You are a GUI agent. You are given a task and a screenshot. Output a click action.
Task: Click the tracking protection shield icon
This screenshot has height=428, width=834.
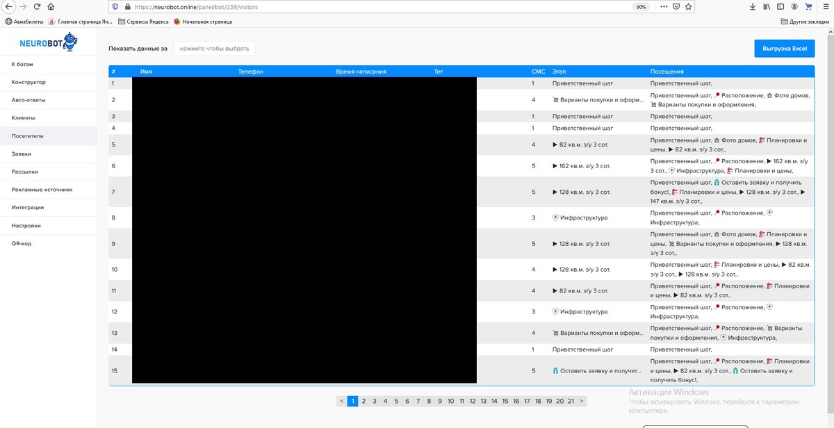[x=115, y=6]
